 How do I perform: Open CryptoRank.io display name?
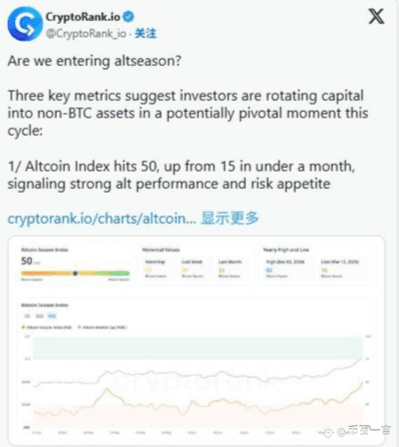click(83, 17)
